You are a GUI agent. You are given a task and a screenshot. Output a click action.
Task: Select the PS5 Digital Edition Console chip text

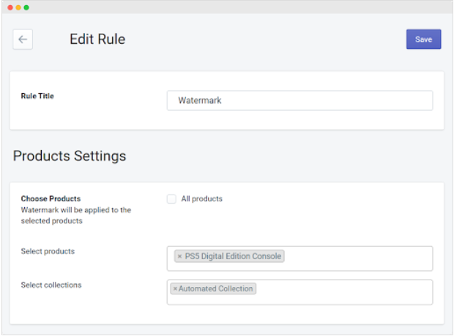(x=233, y=256)
